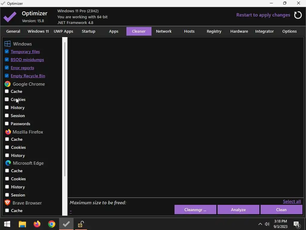This screenshot has width=306, height=230.
Task: Click the padlock app icon in taskbar
Action: [x=81, y=224]
